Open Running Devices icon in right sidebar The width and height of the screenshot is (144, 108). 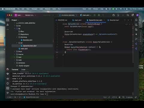pos(136,30)
